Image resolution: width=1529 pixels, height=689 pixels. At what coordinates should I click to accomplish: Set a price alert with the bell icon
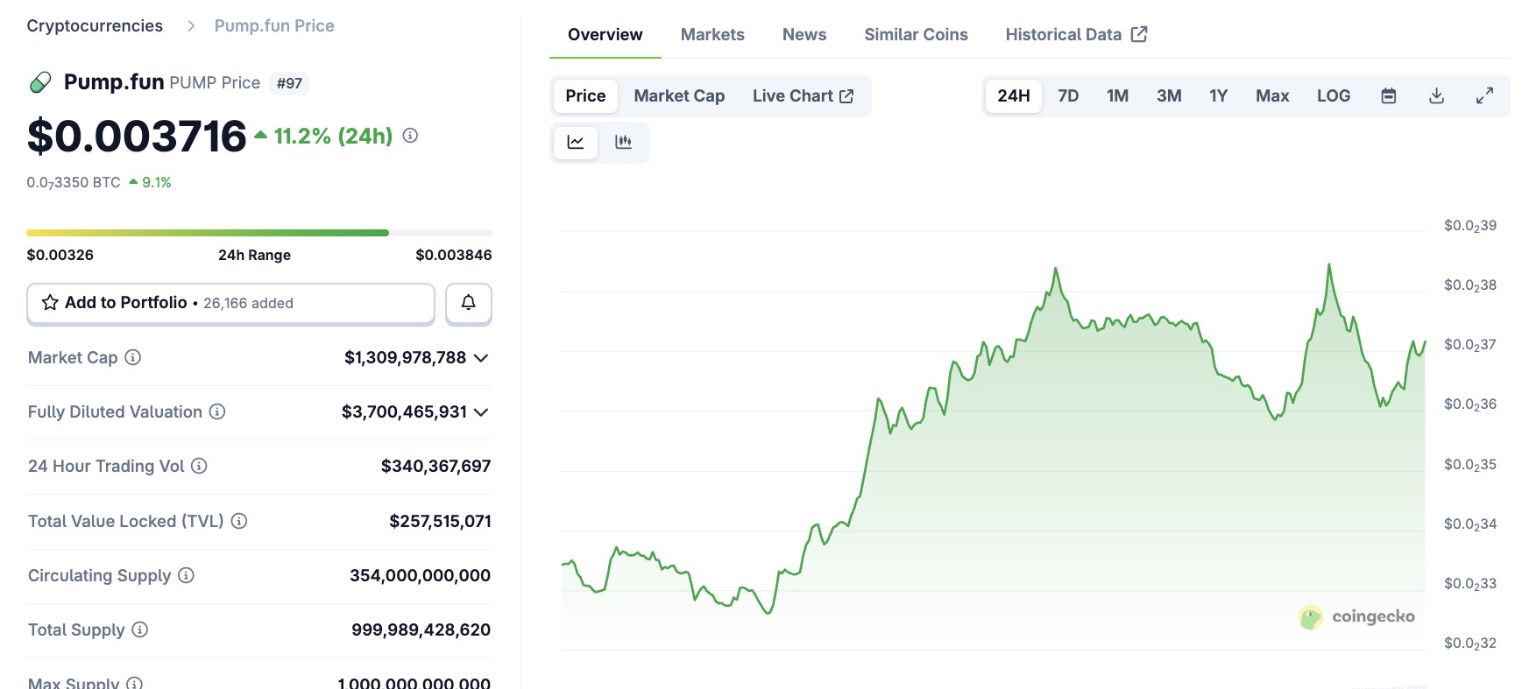[469, 303]
